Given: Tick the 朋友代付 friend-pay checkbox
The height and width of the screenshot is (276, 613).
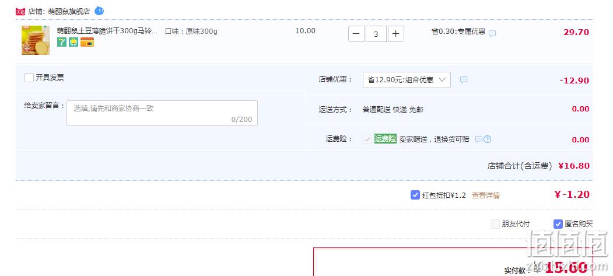Looking at the screenshot, I should 495,224.
